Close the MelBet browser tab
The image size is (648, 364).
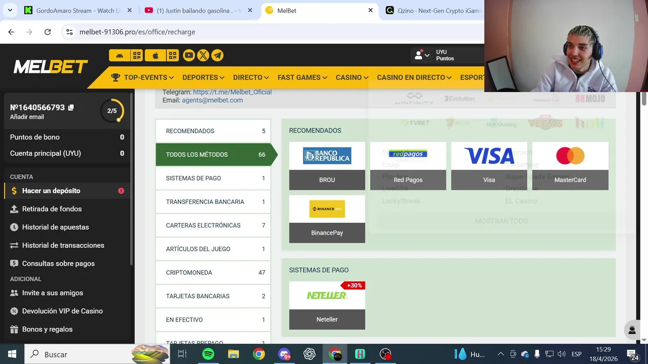pyautogui.click(x=370, y=10)
